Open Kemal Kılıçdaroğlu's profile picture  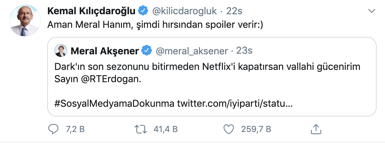tap(25, 20)
